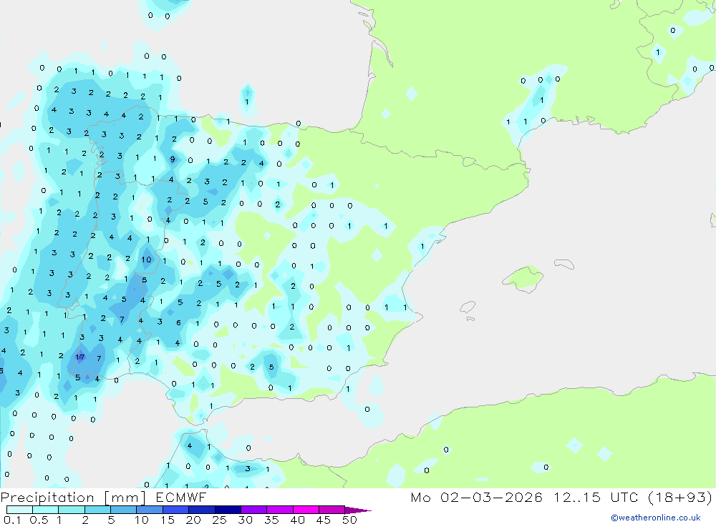The height and width of the screenshot is (524, 716).
Task: Click the '0.1' legend scale label
Action: pyautogui.click(x=12, y=520)
